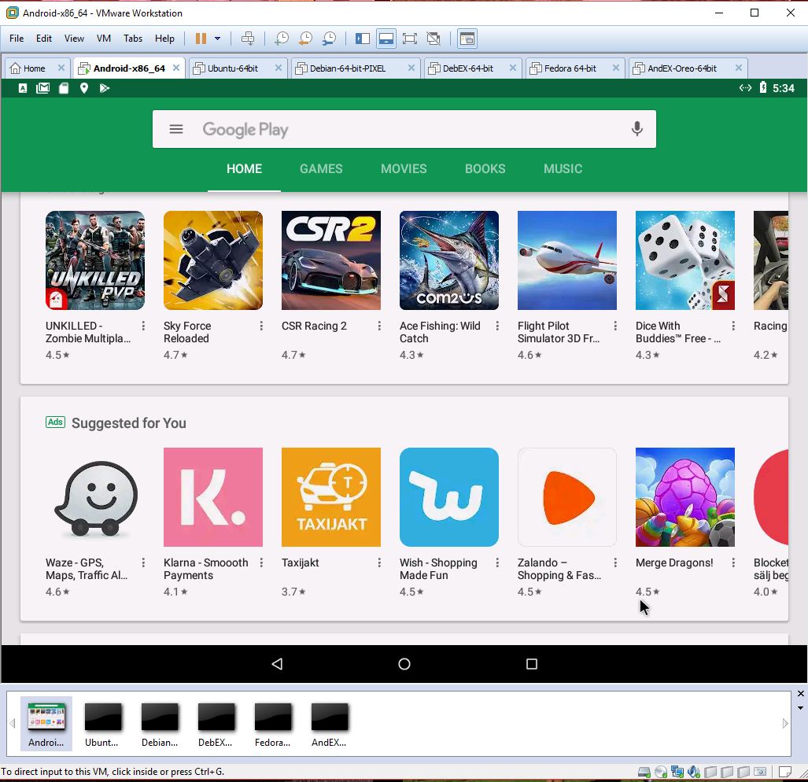808x782 pixels.
Task: Click the revert to snapshot toolbar icon
Action: [305, 39]
